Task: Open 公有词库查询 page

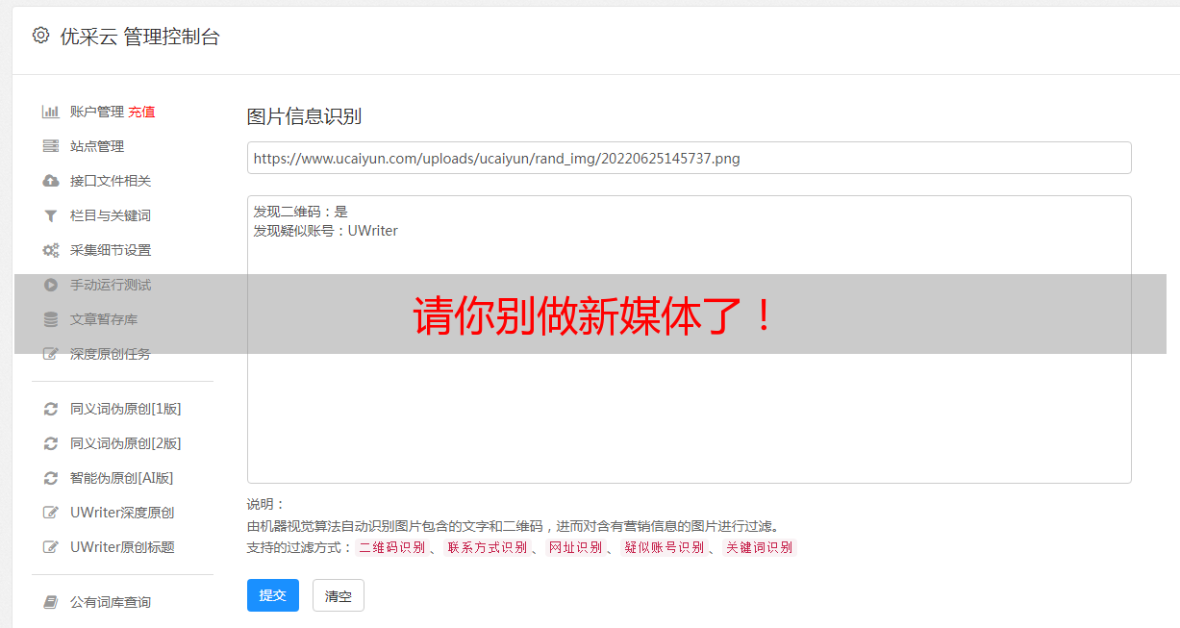Action: coord(111,602)
